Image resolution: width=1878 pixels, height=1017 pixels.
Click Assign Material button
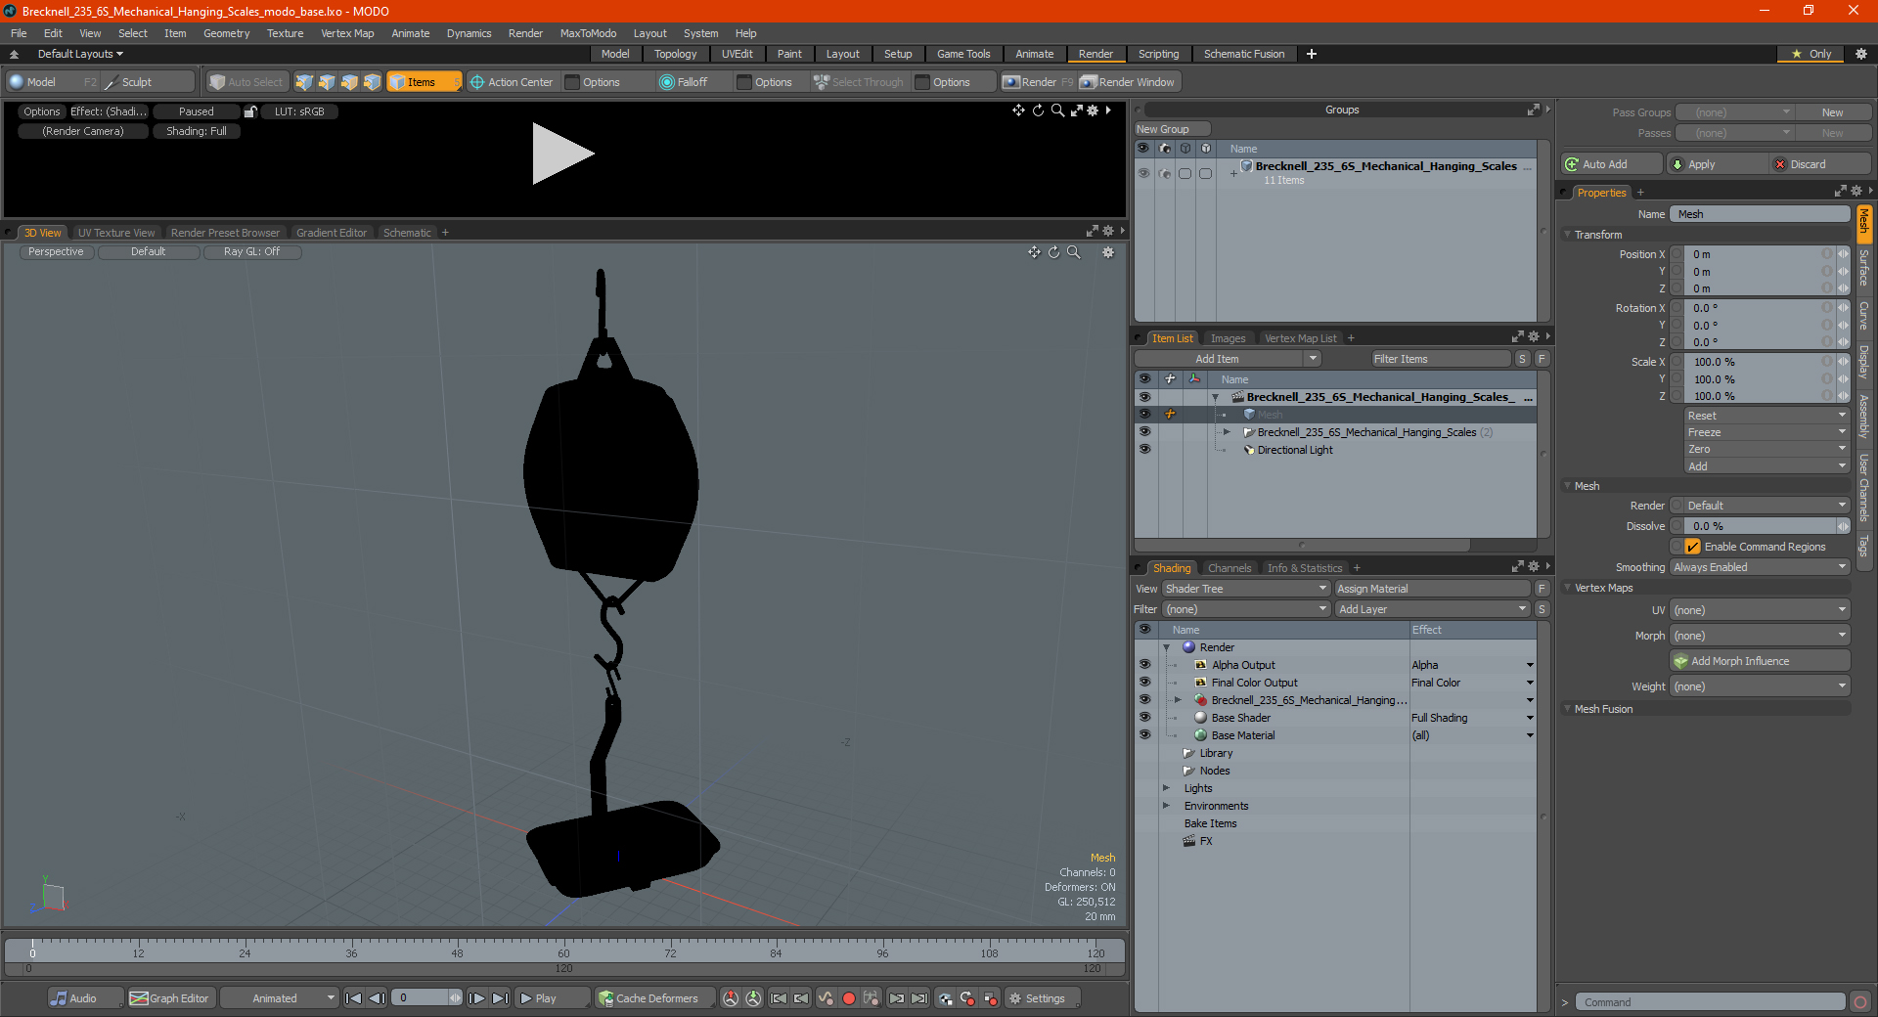(x=1431, y=589)
